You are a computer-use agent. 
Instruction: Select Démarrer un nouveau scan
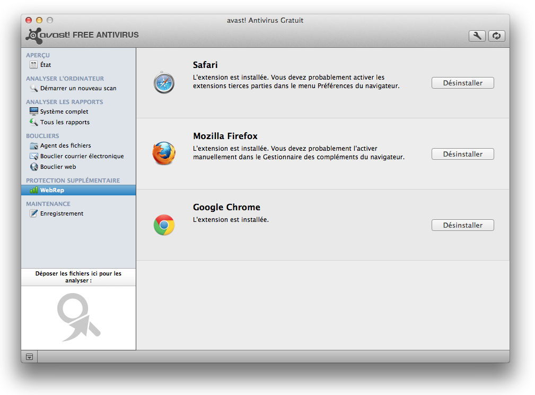coord(77,88)
